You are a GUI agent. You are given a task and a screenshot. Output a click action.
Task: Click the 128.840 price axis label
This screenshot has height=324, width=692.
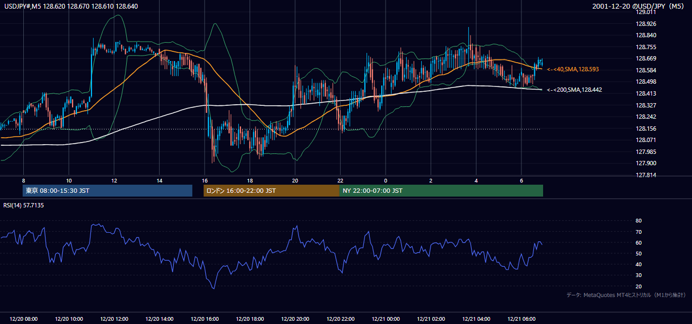point(645,35)
